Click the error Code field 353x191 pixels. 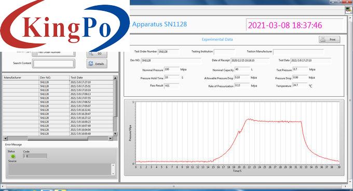[x=35, y=156]
